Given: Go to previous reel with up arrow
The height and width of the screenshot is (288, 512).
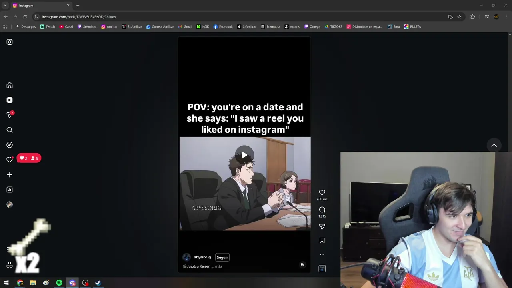Looking at the screenshot, I should [x=494, y=146].
